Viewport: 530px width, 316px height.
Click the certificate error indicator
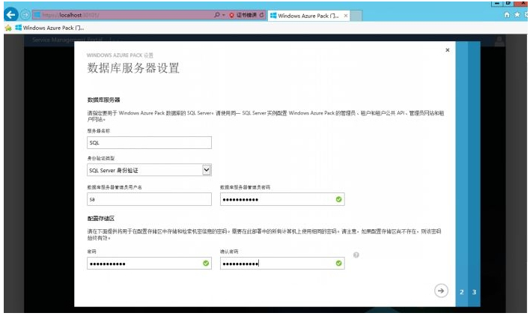pyautogui.click(x=243, y=15)
